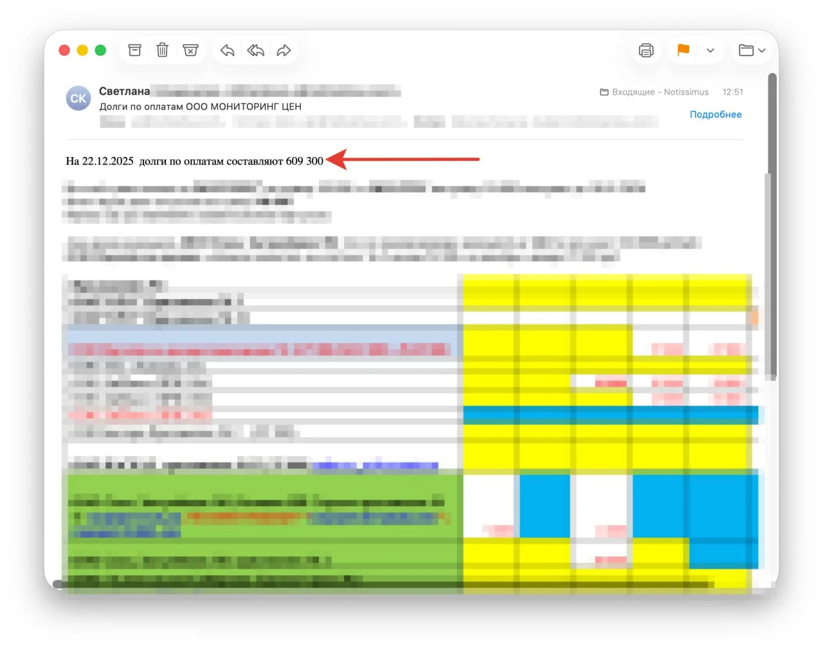Mark the message as junk
This screenshot has height=649, width=823.
pos(190,50)
